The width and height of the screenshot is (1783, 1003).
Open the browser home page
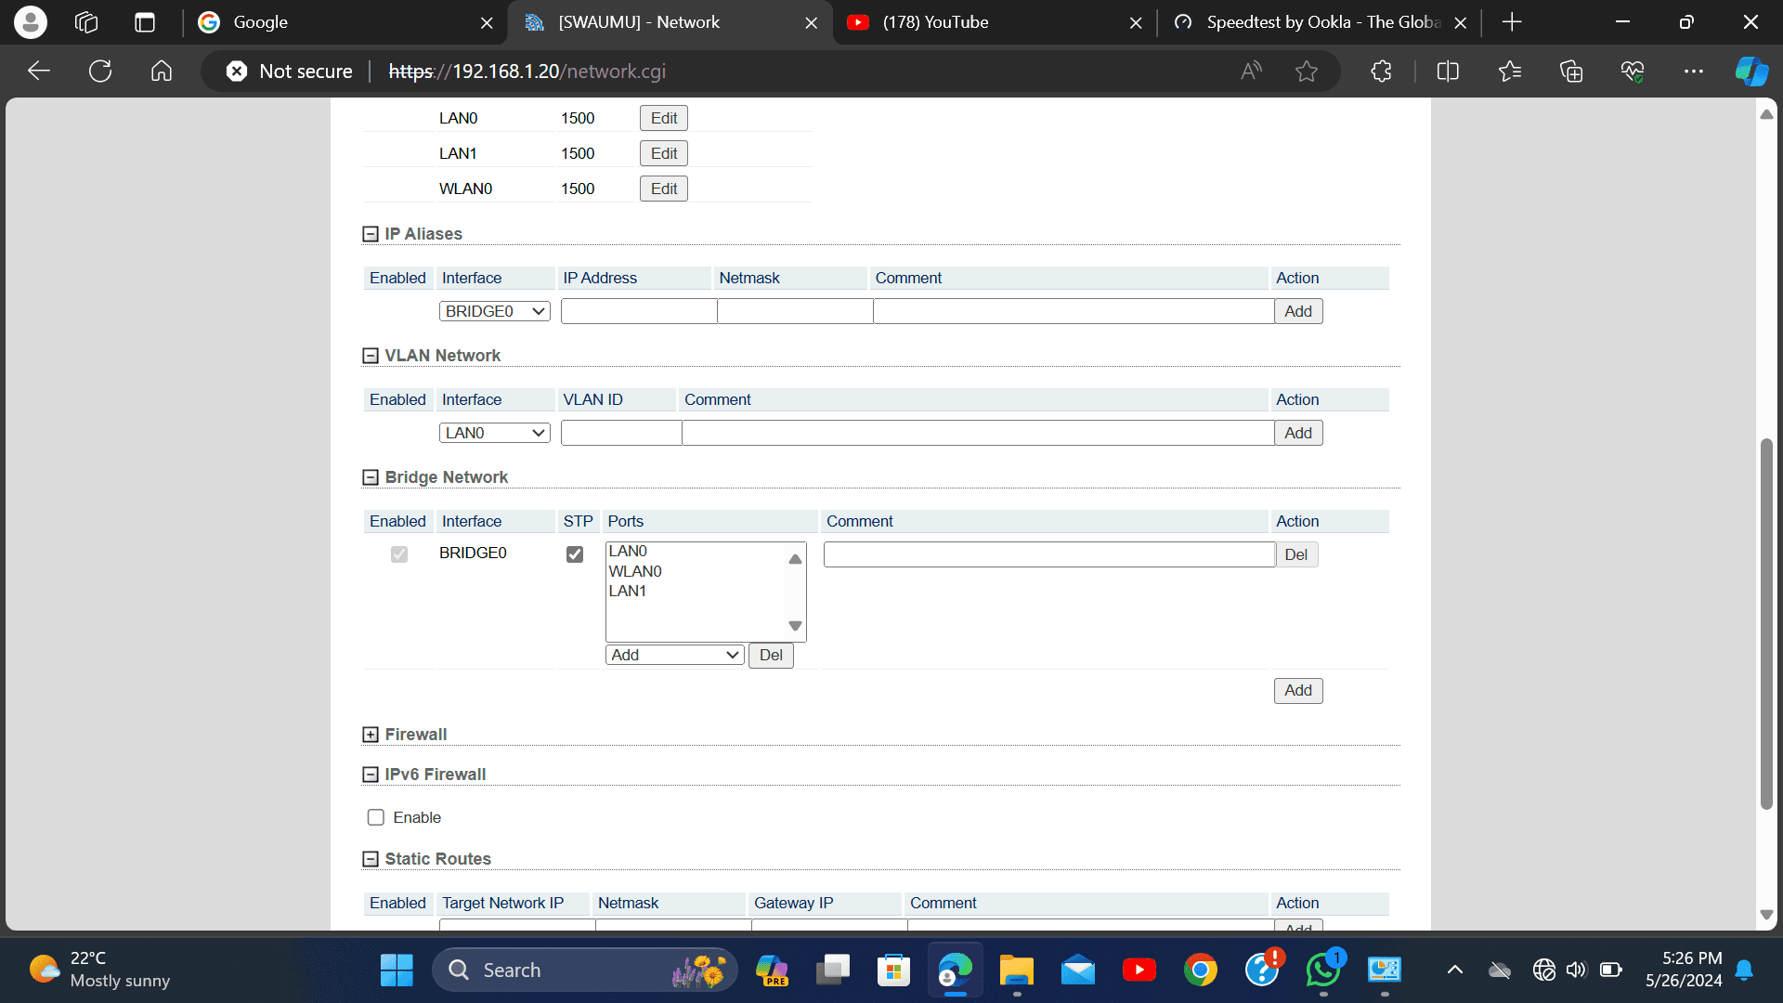[162, 72]
